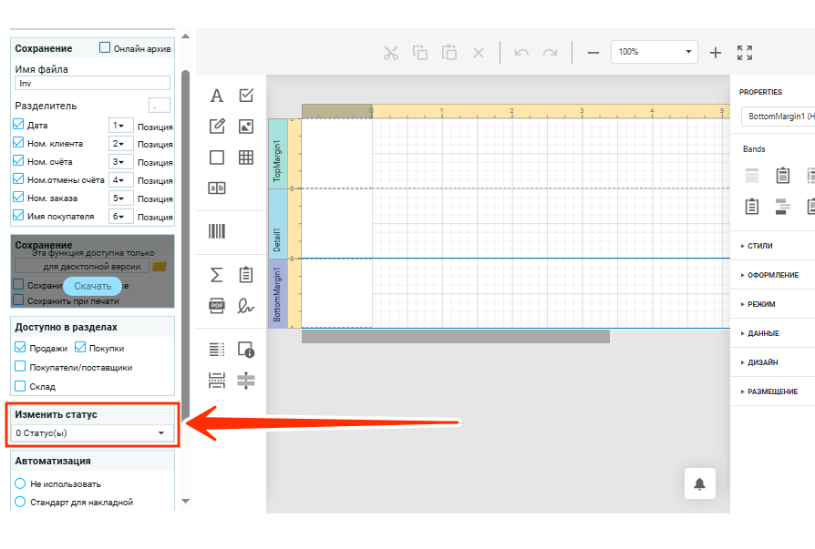Click the Cut scissors icon
The width and height of the screenshot is (815, 549).
tap(391, 52)
